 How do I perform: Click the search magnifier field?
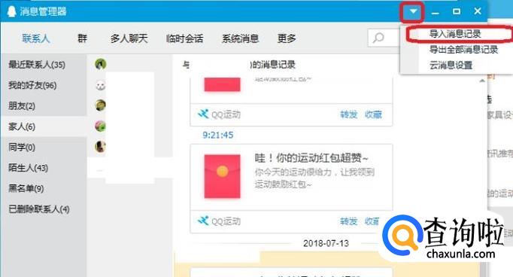point(383,38)
